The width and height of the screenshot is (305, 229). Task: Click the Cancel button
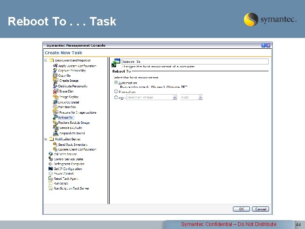click(261, 209)
